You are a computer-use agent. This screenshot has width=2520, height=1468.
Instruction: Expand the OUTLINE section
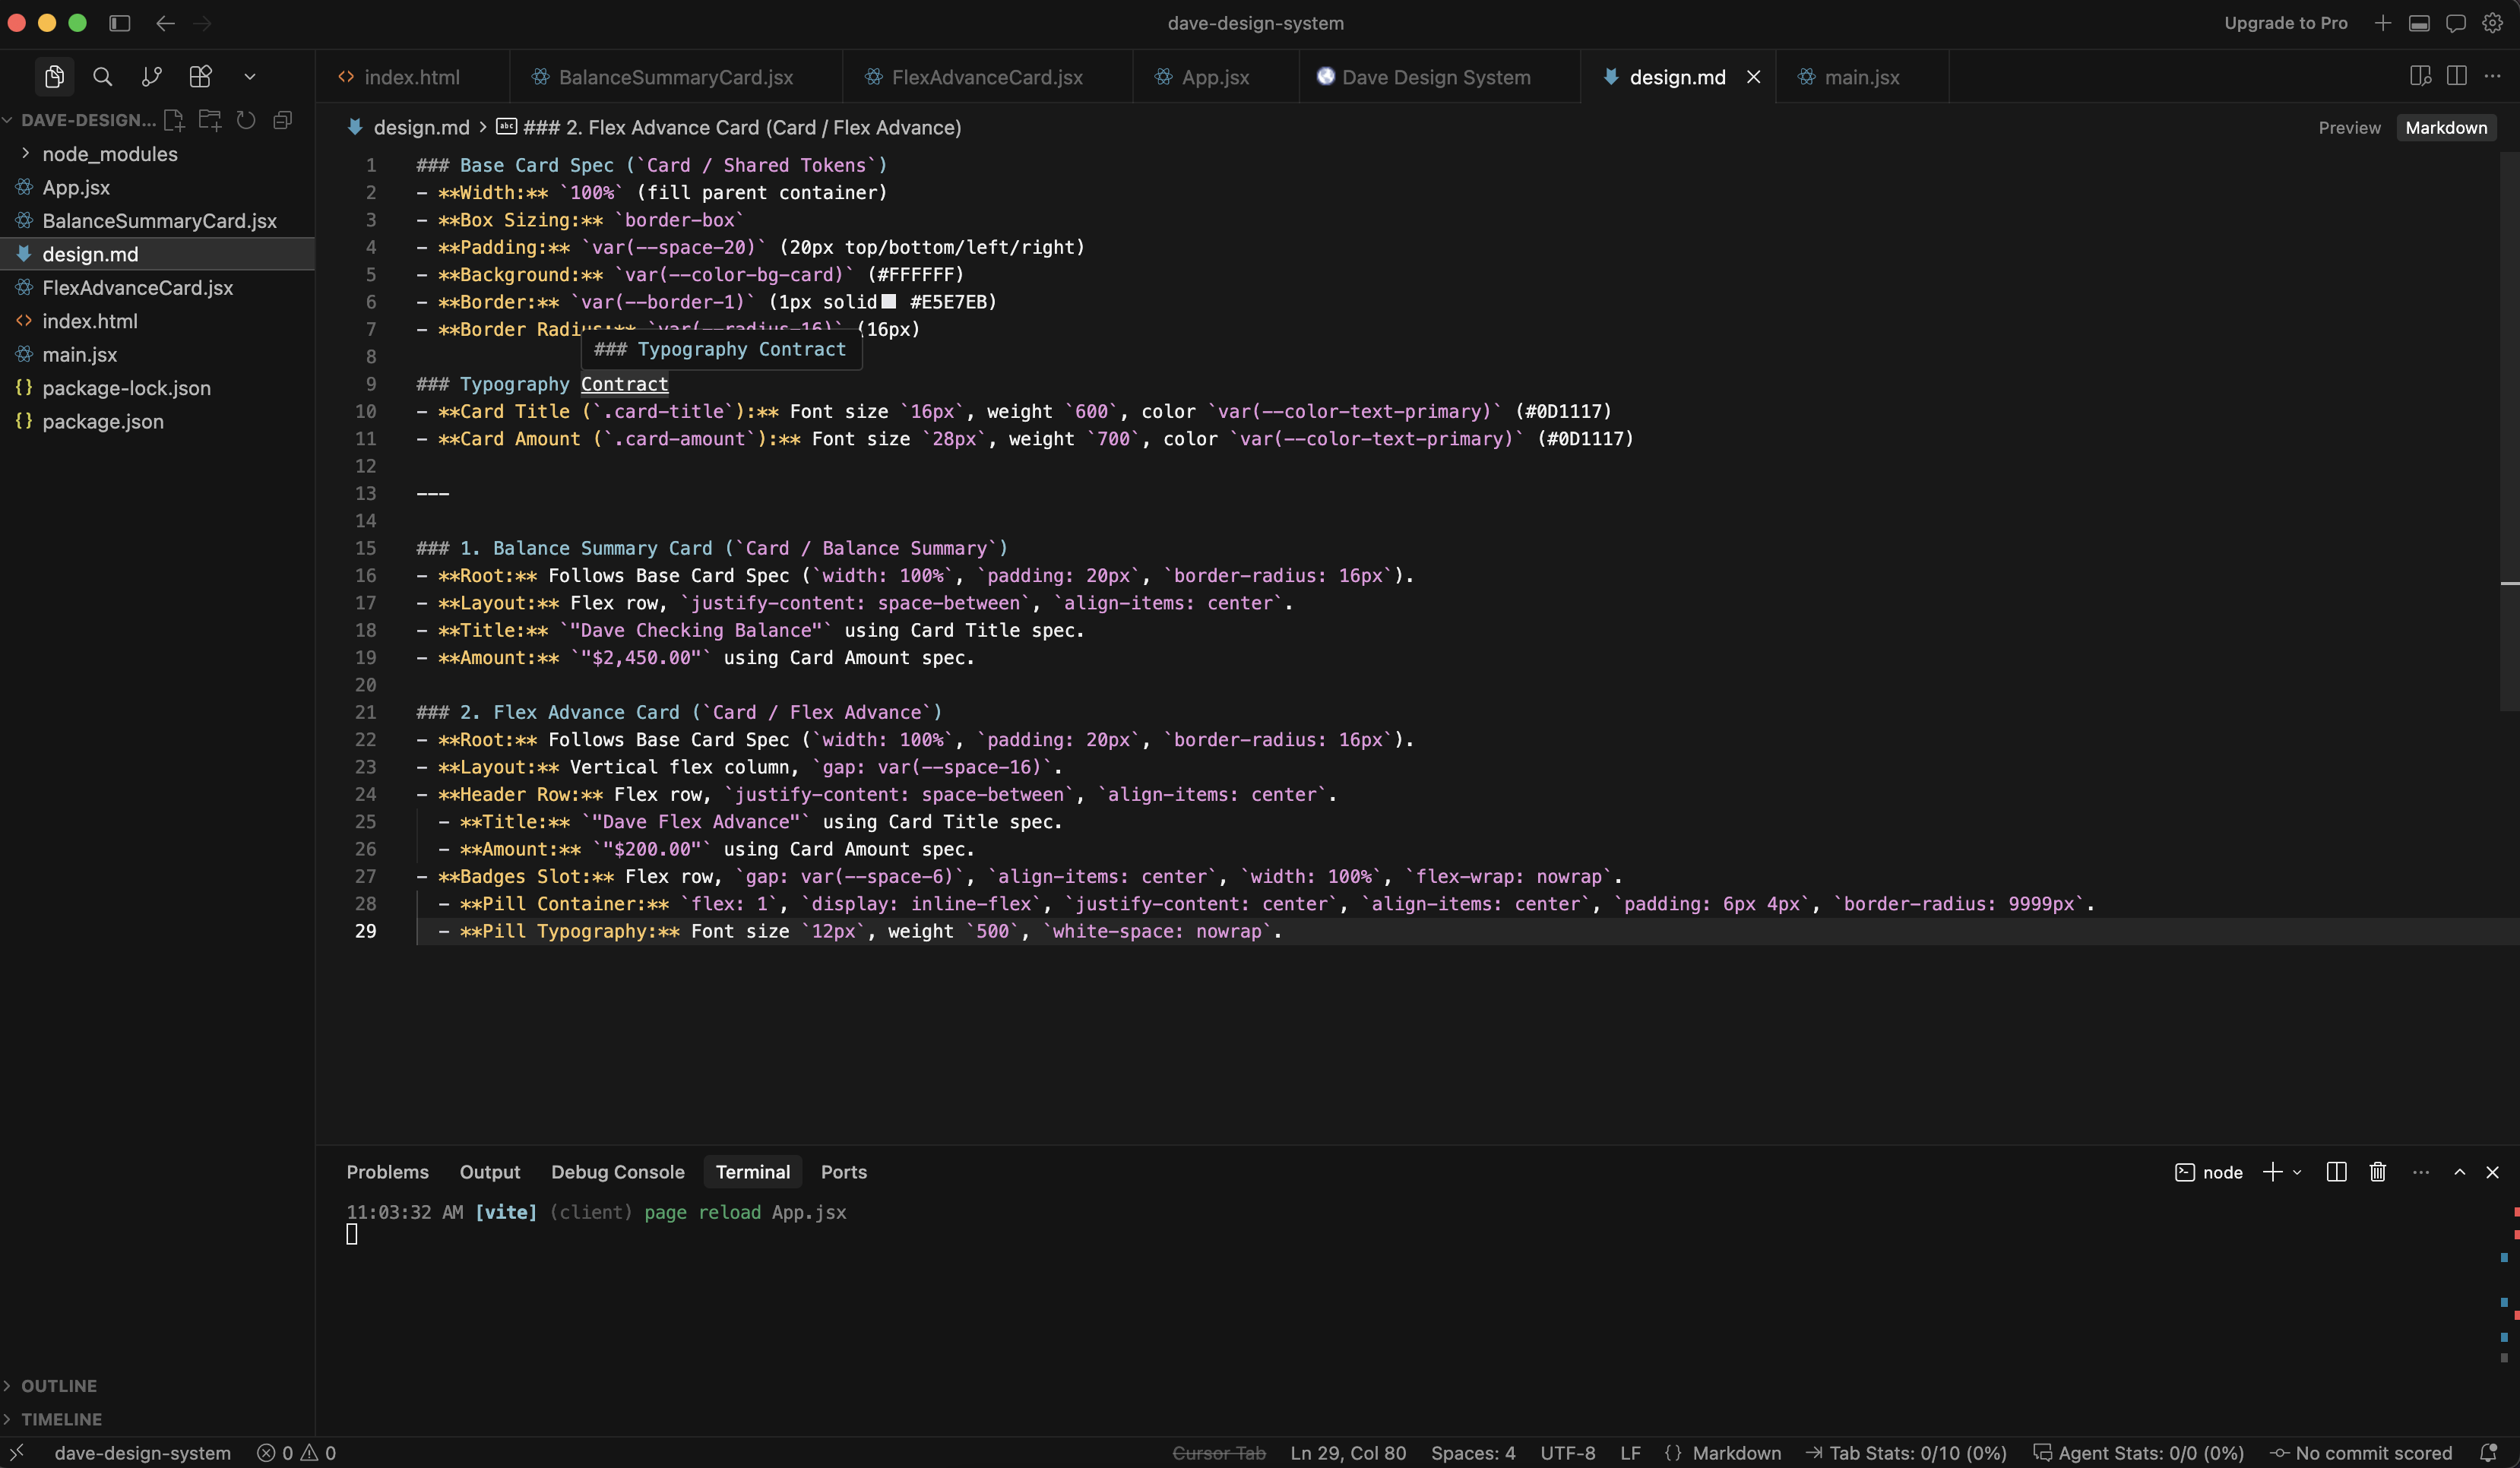[58, 1386]
